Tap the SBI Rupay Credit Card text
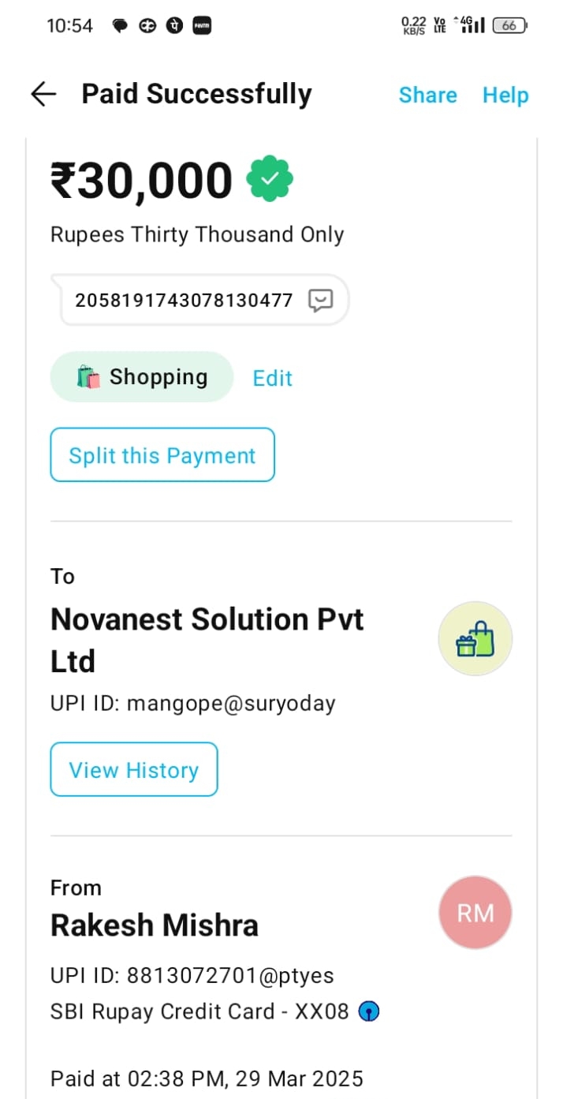The width and height of the screenshot is (563, 1099). [x=199, y=1011]
